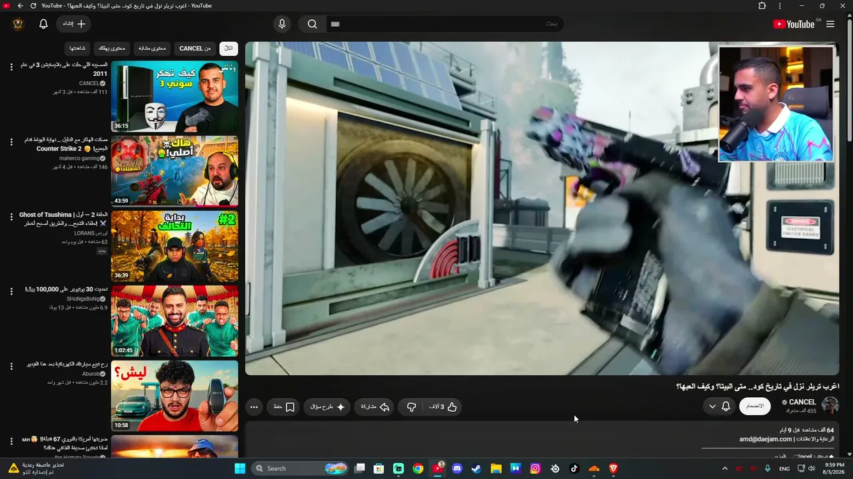853x479 pixels.
Task: Expand subscription notification dropdown beside Join
Action: tap(719, 406)
